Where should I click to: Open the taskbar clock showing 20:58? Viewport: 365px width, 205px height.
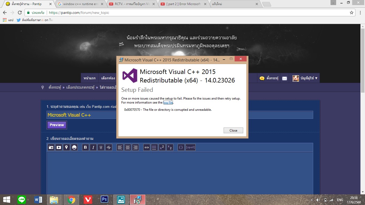click(x=354, y=200)
